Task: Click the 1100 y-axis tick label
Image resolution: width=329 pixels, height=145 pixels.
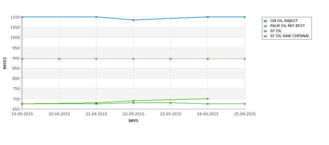Action: (15, 17)
